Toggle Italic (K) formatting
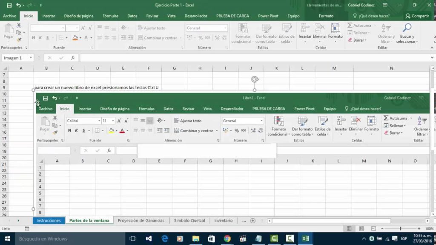The width and height of the screenshot is (436, 245). click(40, 38)
